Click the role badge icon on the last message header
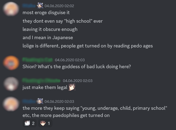The height and width of the screenshot is (130, 176). (40, 101)
